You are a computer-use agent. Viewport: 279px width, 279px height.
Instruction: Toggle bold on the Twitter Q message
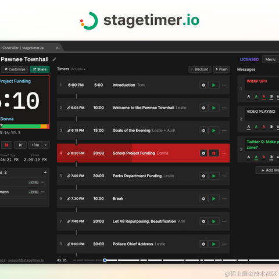(x=271, y=157)
